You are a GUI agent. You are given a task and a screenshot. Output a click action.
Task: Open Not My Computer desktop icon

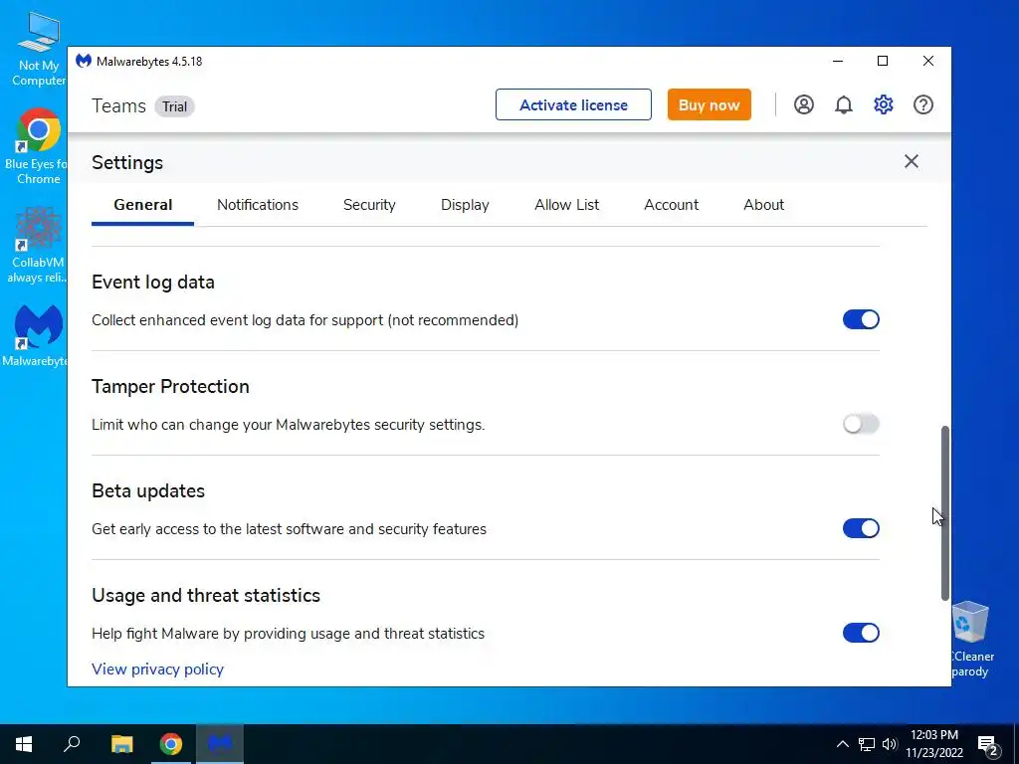point(39,50)
